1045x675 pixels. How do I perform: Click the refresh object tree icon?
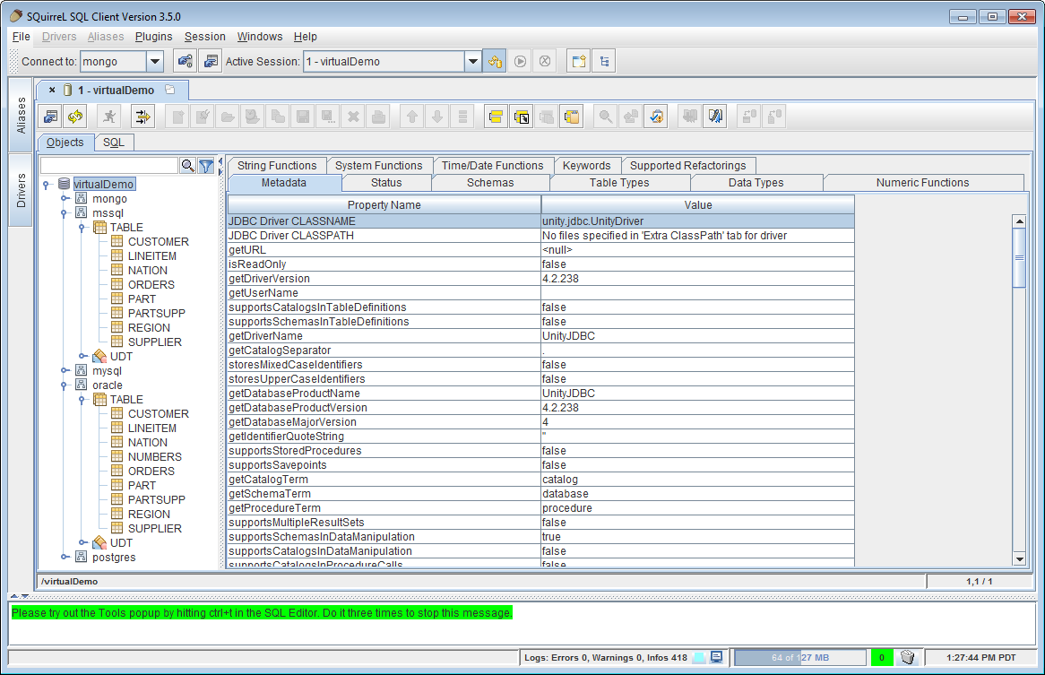74,117
